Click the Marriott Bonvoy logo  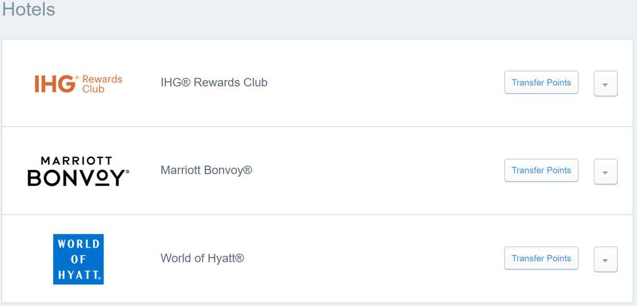[x=79, y=171]
